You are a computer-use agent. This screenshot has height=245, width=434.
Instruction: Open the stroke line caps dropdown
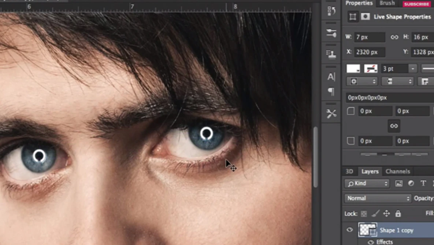(397, 82)
